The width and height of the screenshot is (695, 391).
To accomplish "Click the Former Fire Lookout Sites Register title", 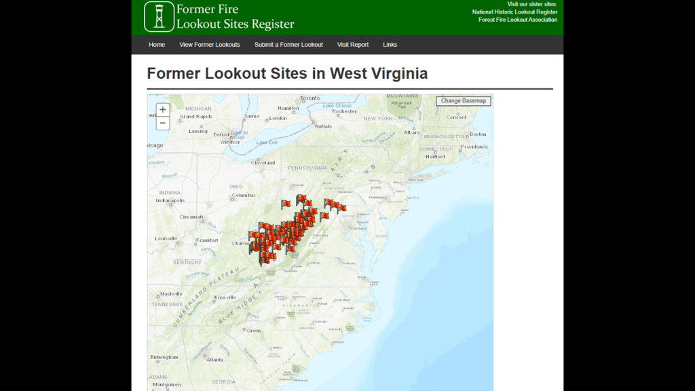I will (x=235, y=17).
